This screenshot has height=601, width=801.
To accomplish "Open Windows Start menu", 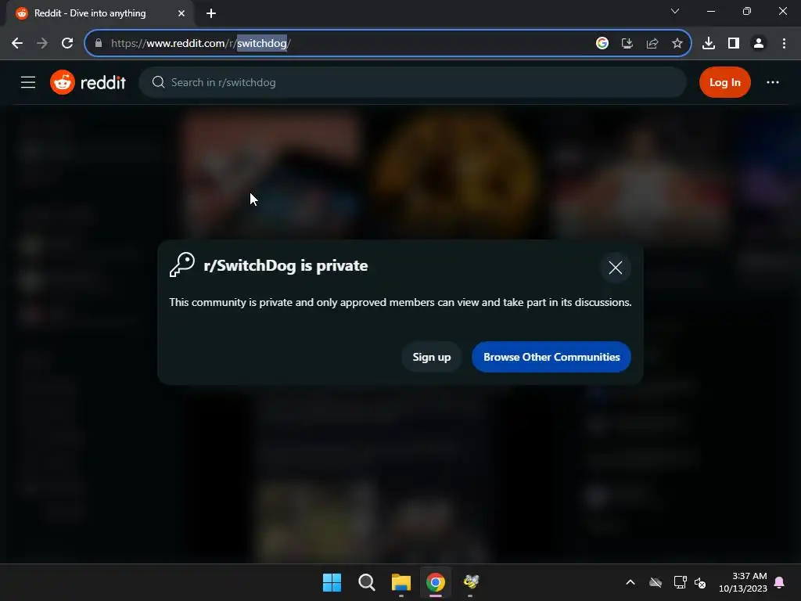I will 332,582.
